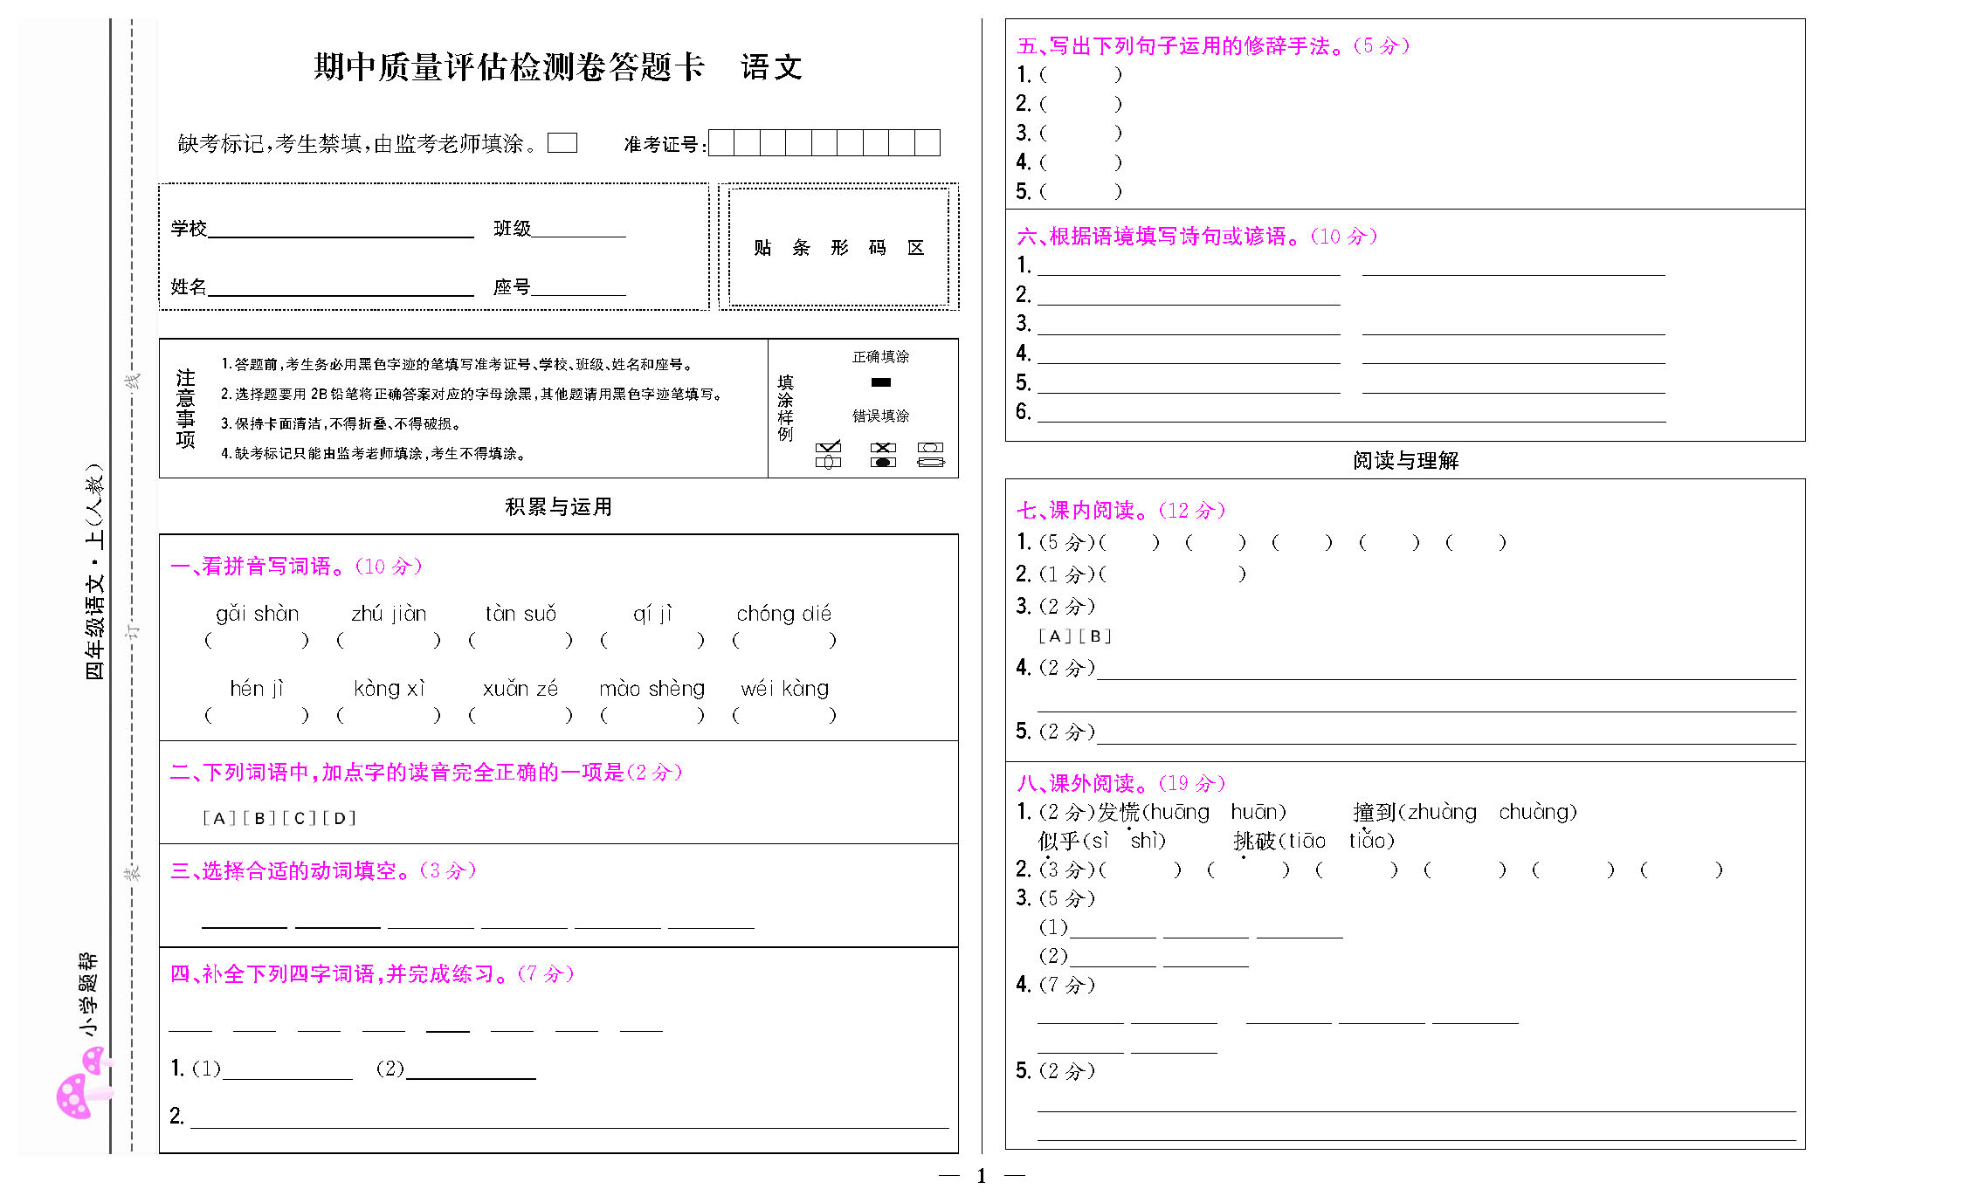Screen dimensions: 1965x1203
Task: Click the title 期中质量评估检测卷答题卡
Action: coord(509,67)
